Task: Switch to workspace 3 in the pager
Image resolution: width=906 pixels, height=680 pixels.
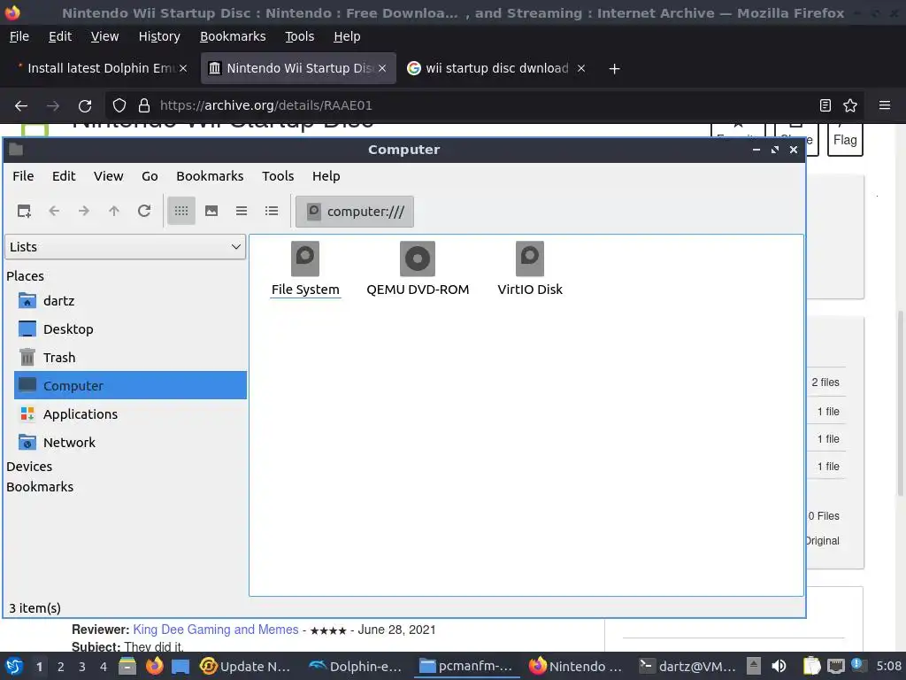Action: pos(82,667)
